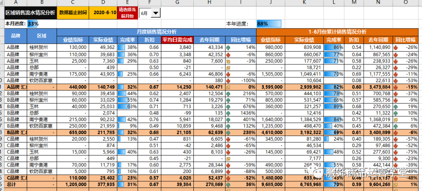Click the 区域 header cell
Viewport: 422px width, 191px height.
coord(42,36)
